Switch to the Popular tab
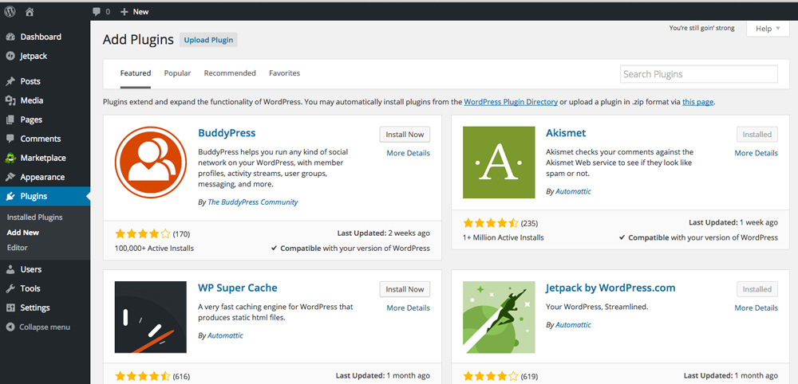Screen dimensions: 798x384 177,73
